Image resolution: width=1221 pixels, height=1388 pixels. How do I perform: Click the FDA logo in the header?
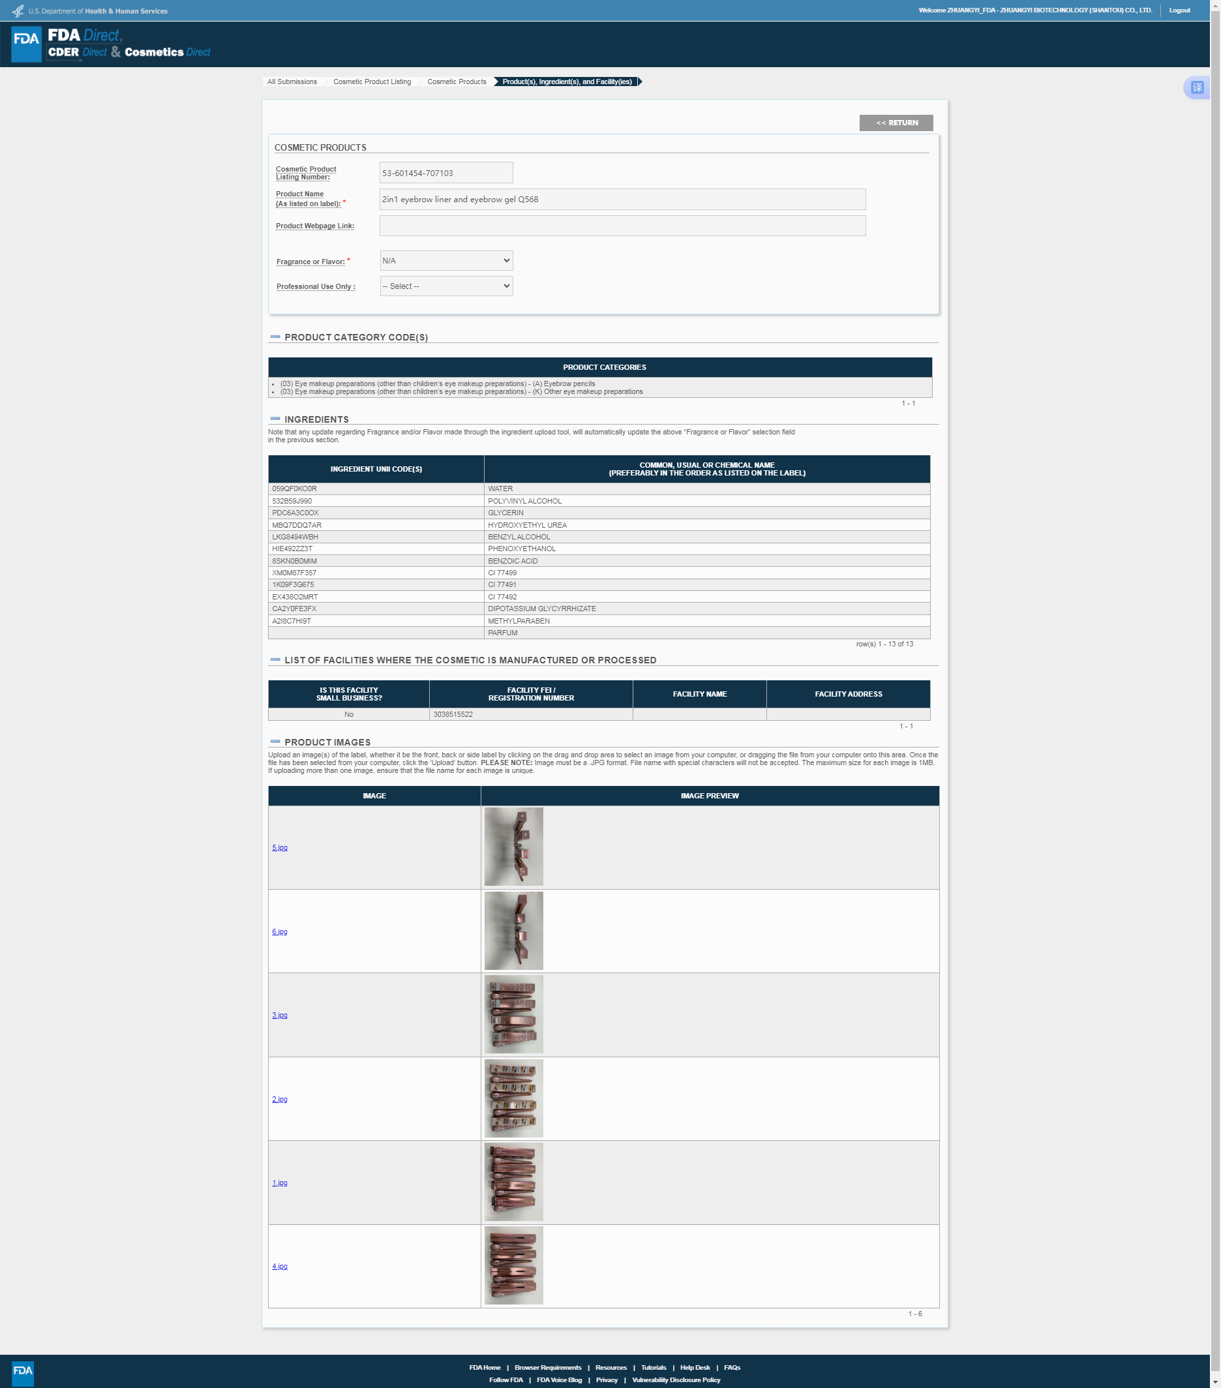click(x=27, y=44)
